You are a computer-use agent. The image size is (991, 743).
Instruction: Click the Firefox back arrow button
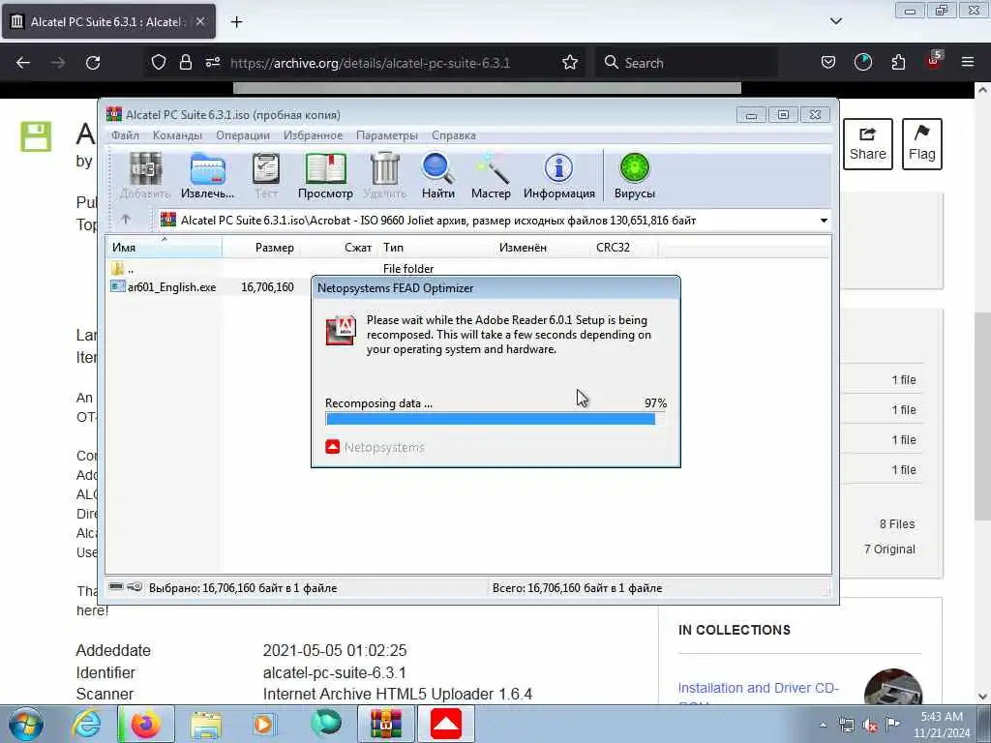23,63
